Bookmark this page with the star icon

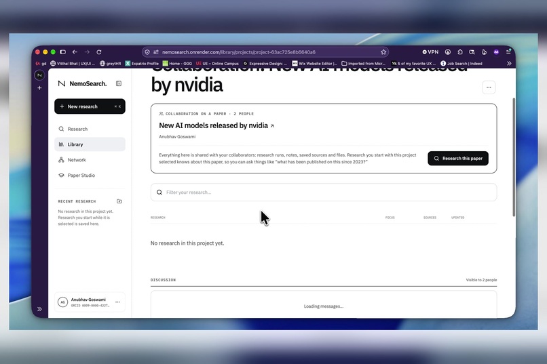383,52
